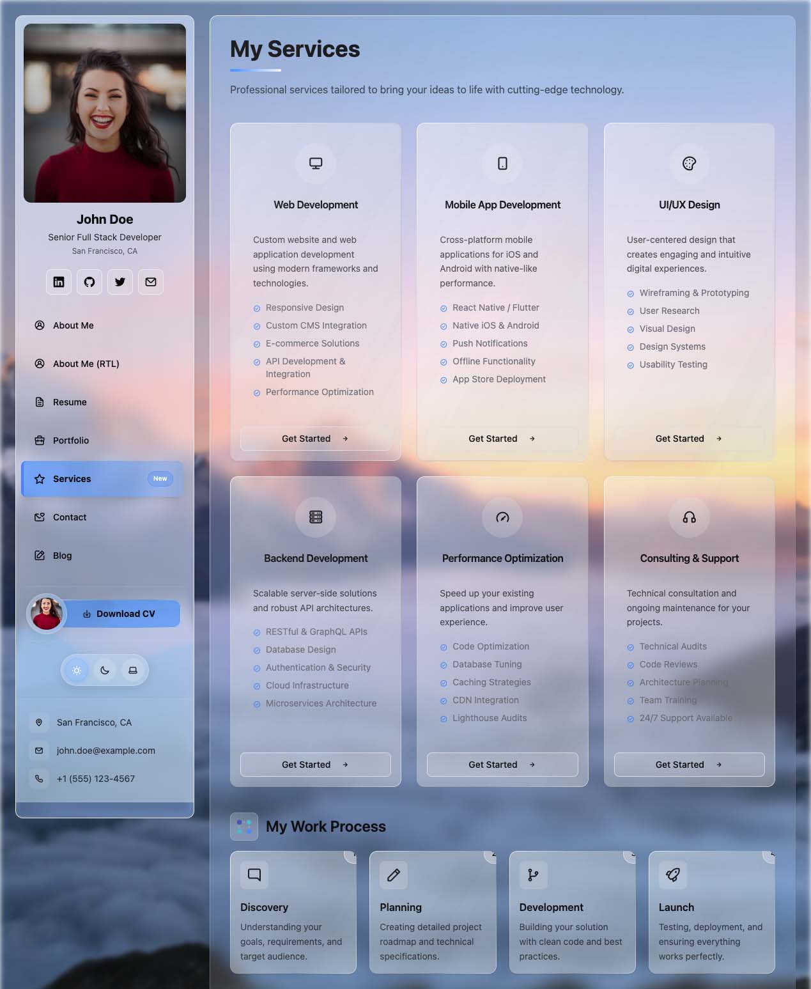Click the large profile photo
This screenshot has height=989, width=811.
[x=105, y=113]
